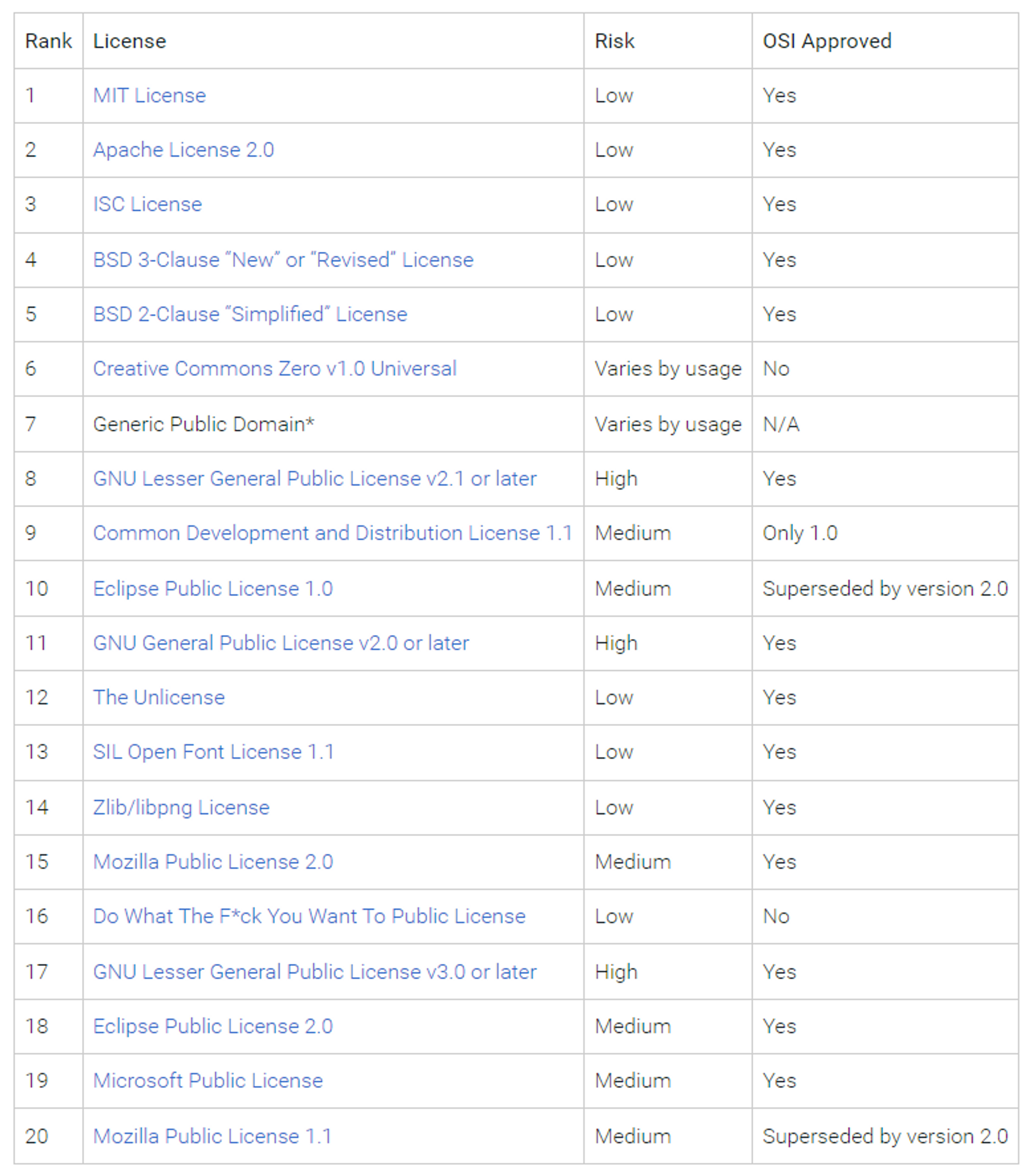Viewport: 1027px width, 1171px height.
Task: Open the MIT License link
Action: (x=149, y=95)
